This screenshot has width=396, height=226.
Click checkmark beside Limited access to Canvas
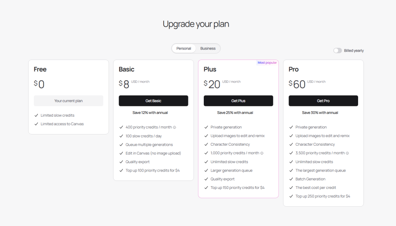coord(36,124)
